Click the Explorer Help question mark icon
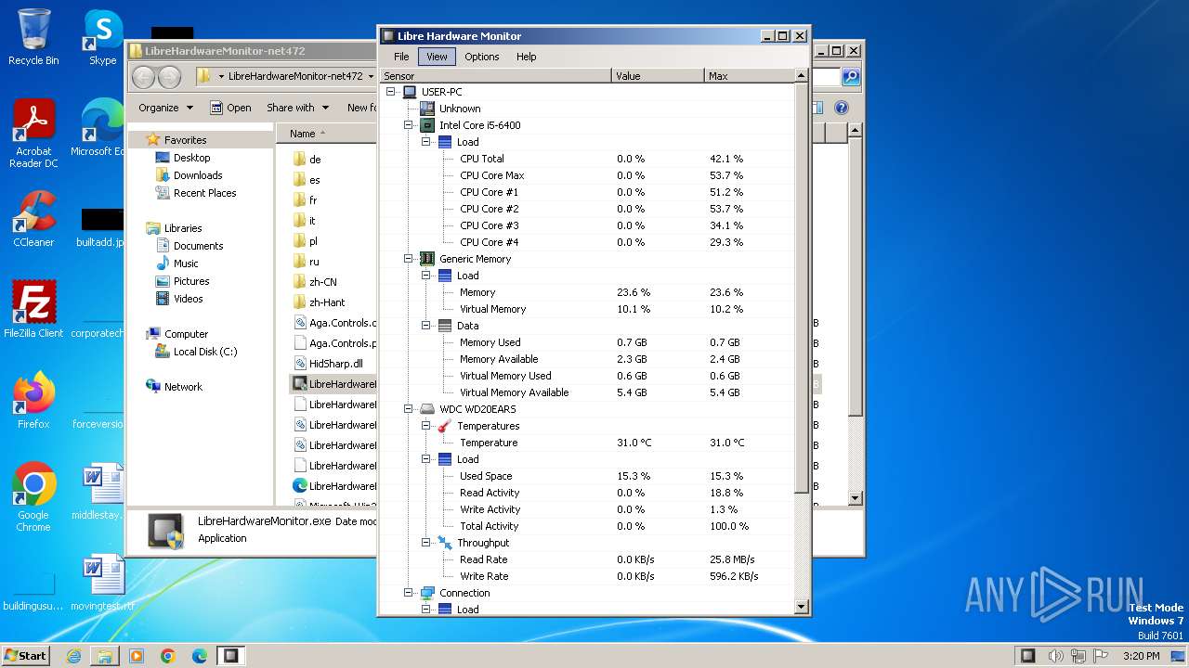This screenshot has width=1189, height=668. click(841, 108)
